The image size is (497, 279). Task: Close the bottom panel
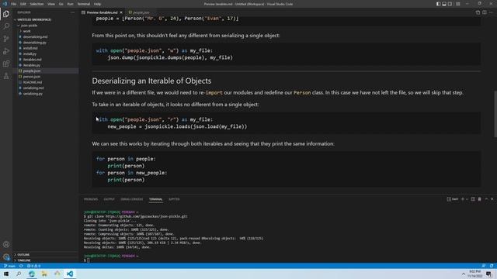pyautogui.click(x=492, y=199)
